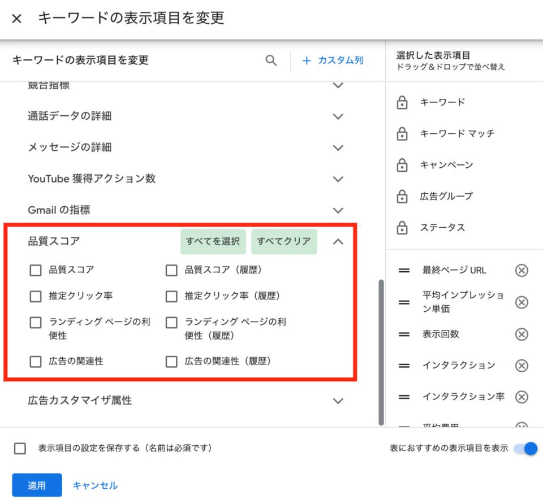
Task: Expand the メッセージの詳細 section
Action: click(338, 147)
